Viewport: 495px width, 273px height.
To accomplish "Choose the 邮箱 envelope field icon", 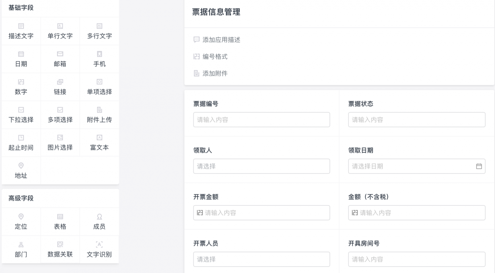I will click(x=60, y=54).
